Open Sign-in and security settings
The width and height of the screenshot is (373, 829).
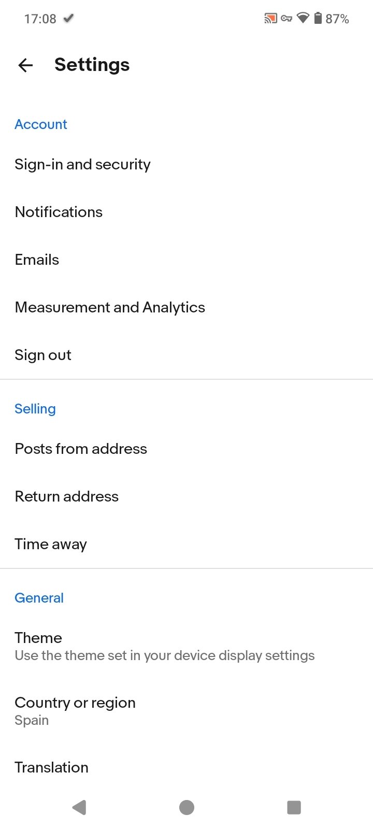83,164
